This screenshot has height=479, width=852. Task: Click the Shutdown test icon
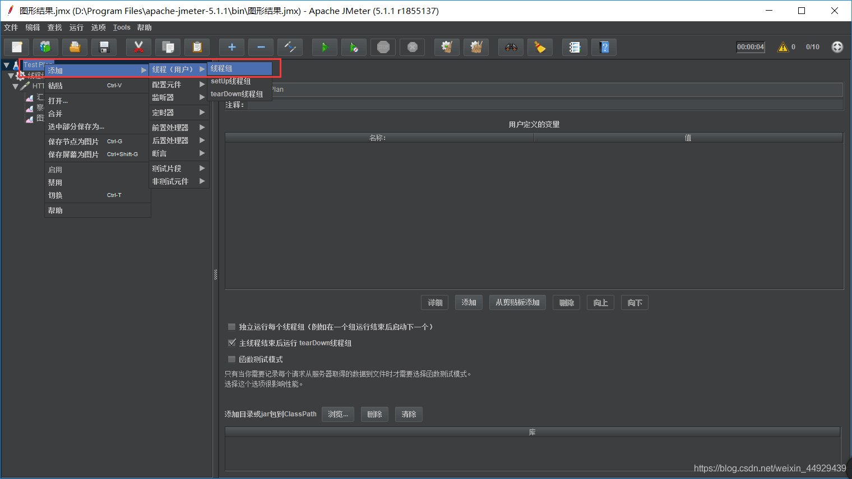pyautogui.click(x=412, y=47)
